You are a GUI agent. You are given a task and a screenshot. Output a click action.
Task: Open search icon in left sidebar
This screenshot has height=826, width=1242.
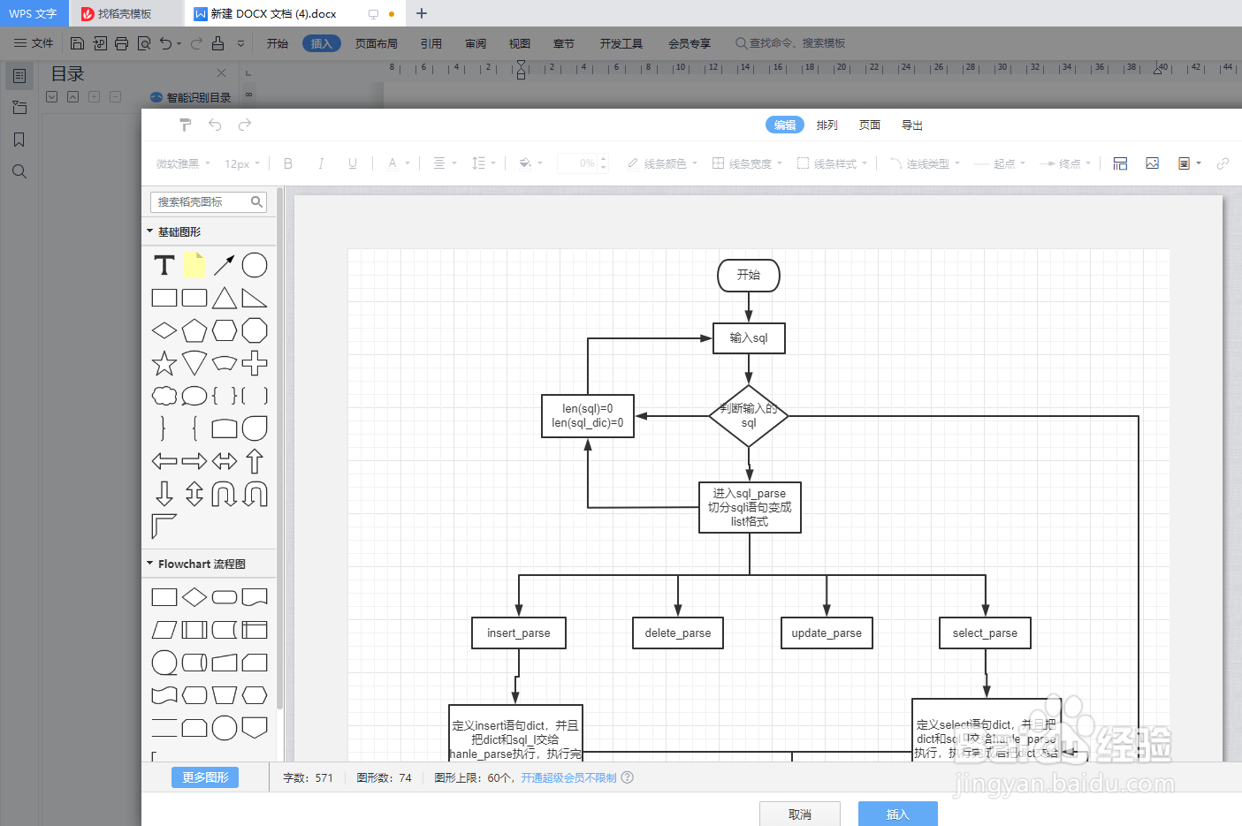pyautogui.click(x=19, y=171)
